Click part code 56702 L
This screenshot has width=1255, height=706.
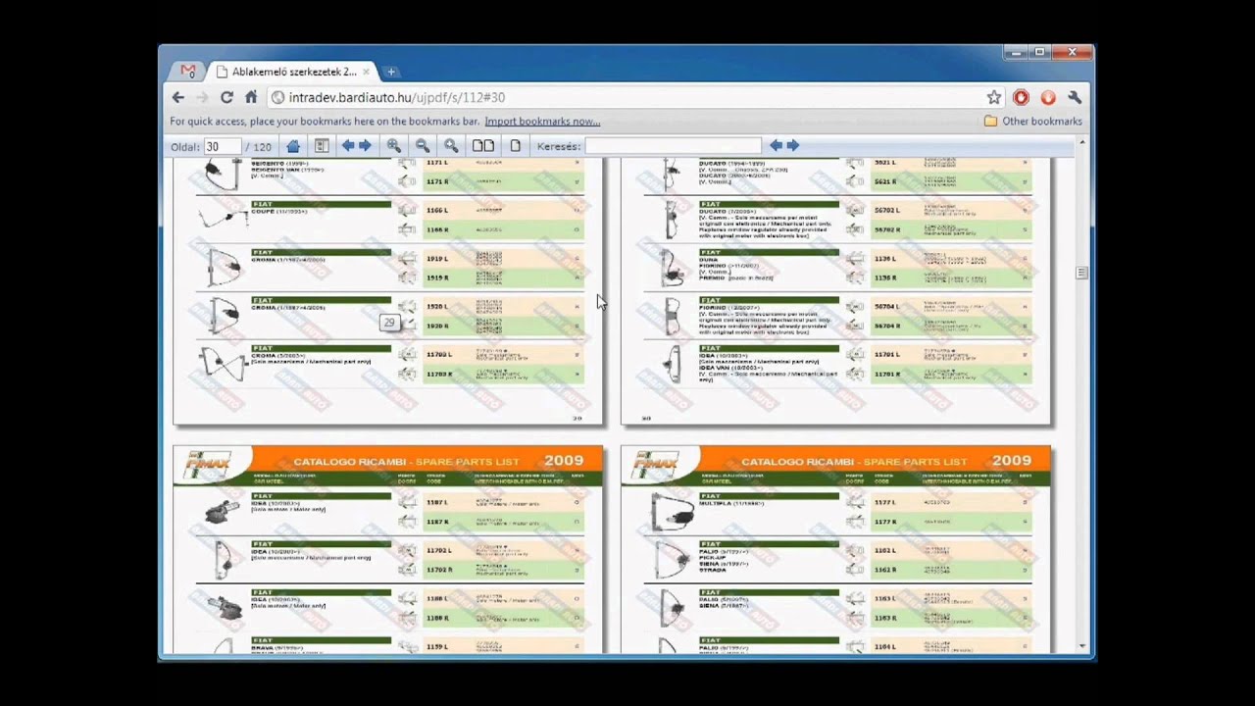(x=886, y=210)
